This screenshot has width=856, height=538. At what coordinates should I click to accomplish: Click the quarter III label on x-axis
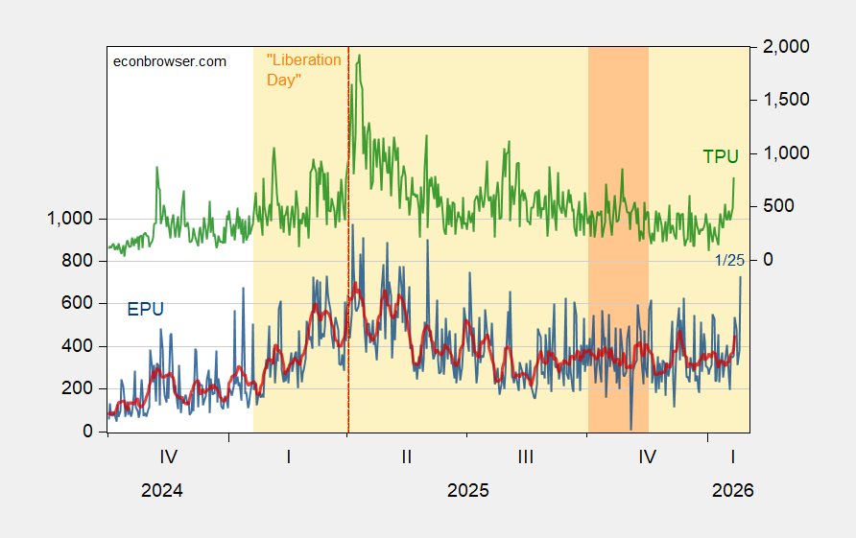pyautogui.click(x=526, y=457)
